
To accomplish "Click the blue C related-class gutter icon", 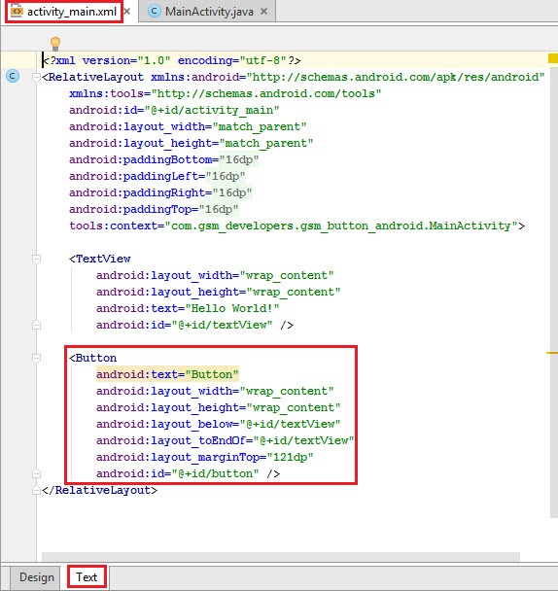I will [x=13, y=76].
